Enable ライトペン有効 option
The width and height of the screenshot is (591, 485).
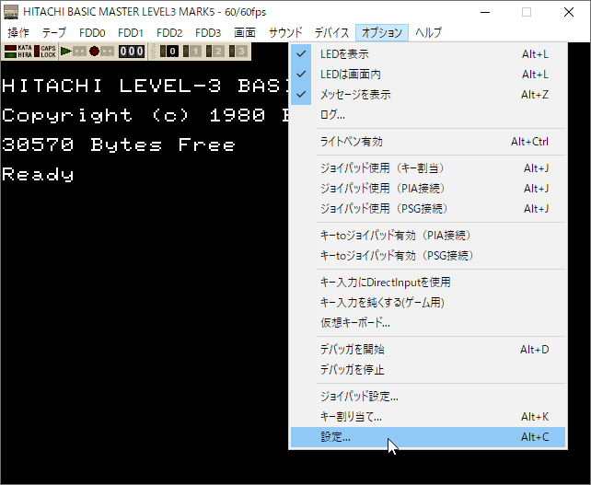351,142
